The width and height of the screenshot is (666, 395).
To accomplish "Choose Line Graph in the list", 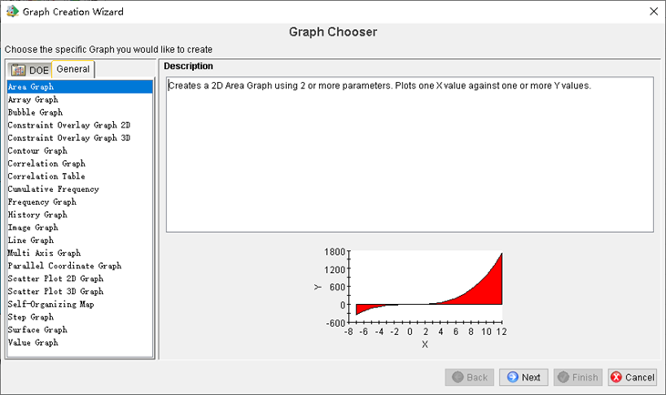I will tap(32, 240).
